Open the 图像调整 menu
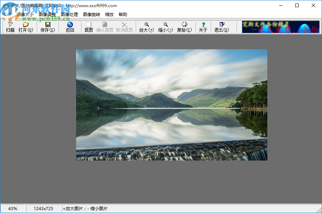Screen dimensions: 322x213 coord(47,15)
